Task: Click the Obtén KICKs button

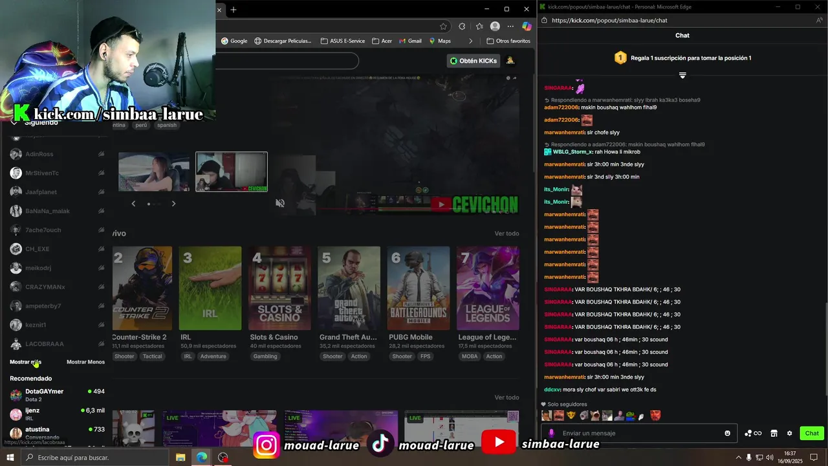Action: (x=474, y=61)
